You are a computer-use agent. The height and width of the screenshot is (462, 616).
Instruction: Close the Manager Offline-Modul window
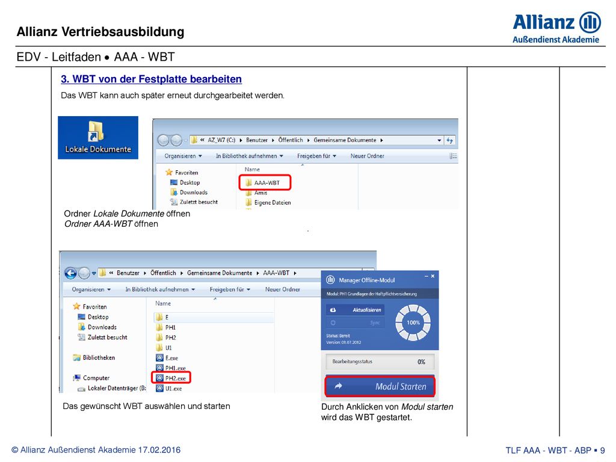tap(433, 277)
